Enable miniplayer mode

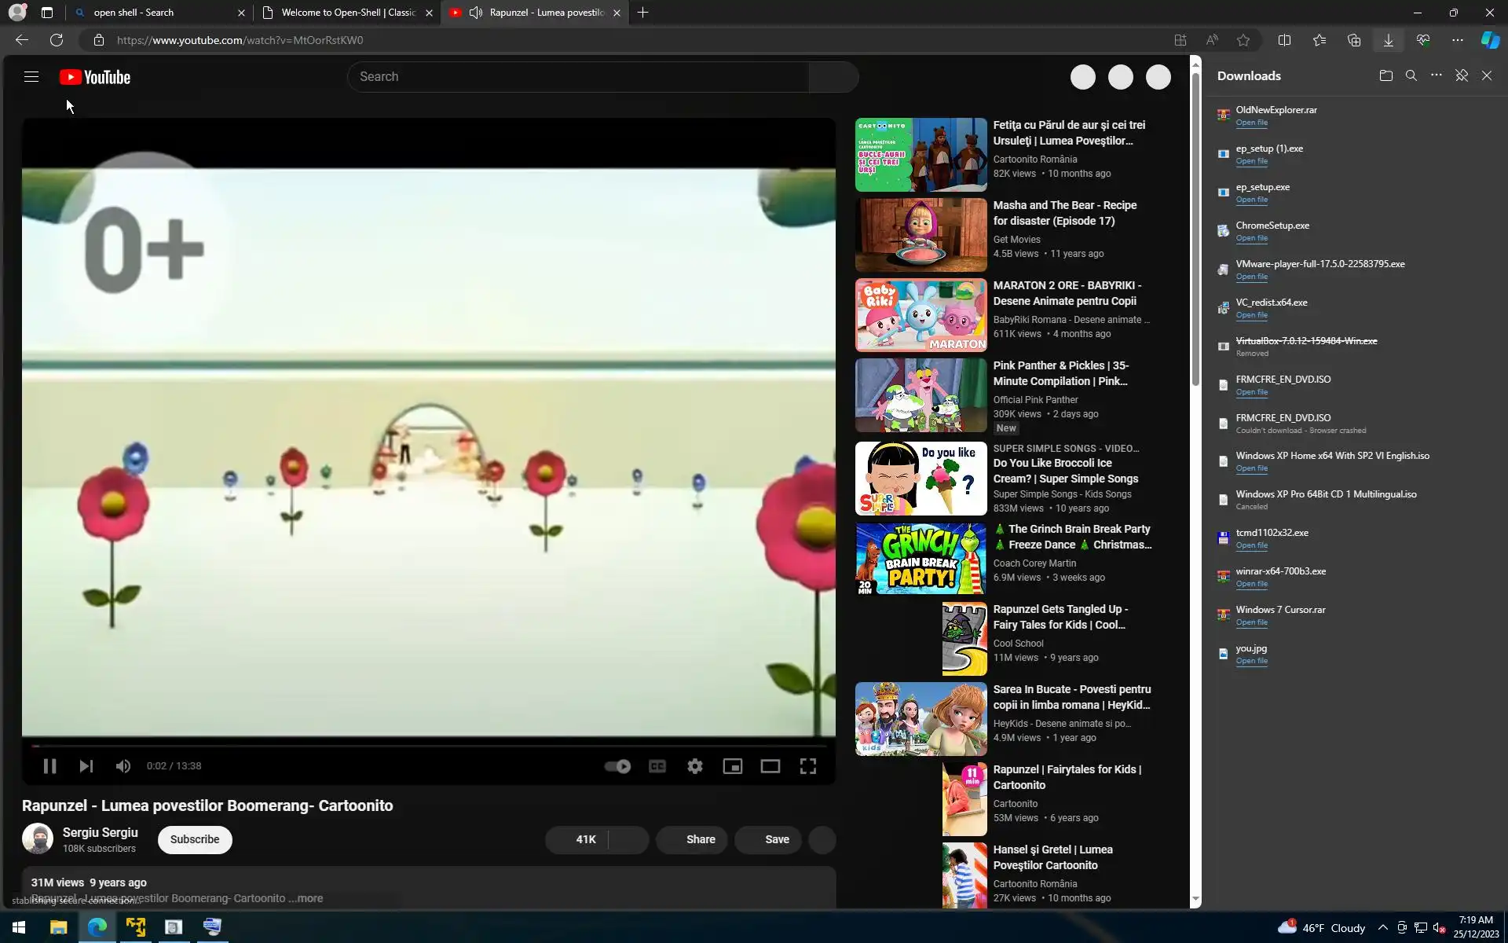pos(732,766)
